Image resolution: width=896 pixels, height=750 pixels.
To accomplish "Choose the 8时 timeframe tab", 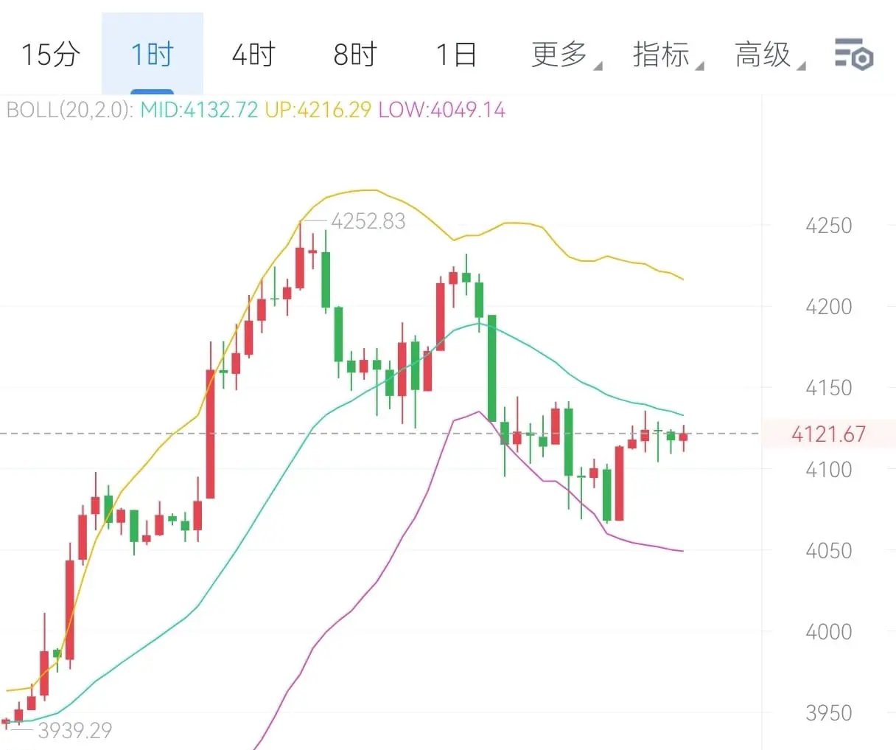I will [354, 55].
